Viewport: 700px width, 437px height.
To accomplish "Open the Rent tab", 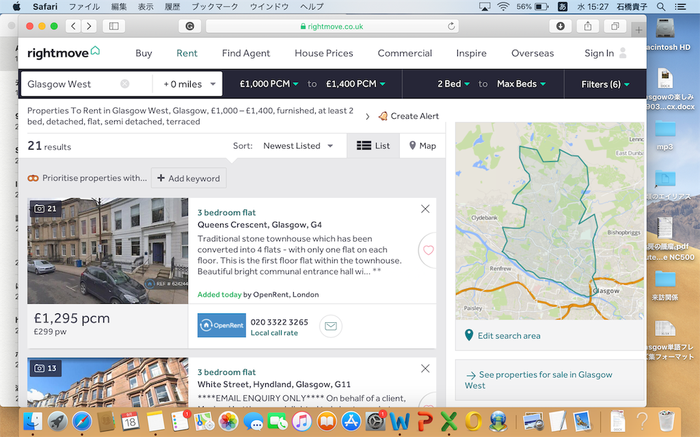I will 187,53.
